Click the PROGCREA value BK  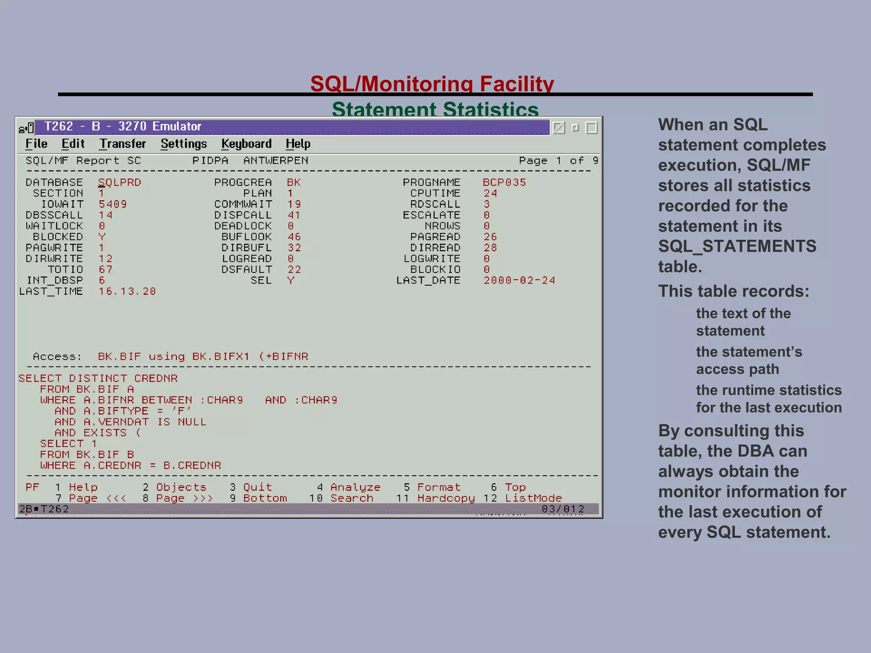point(293,182)
